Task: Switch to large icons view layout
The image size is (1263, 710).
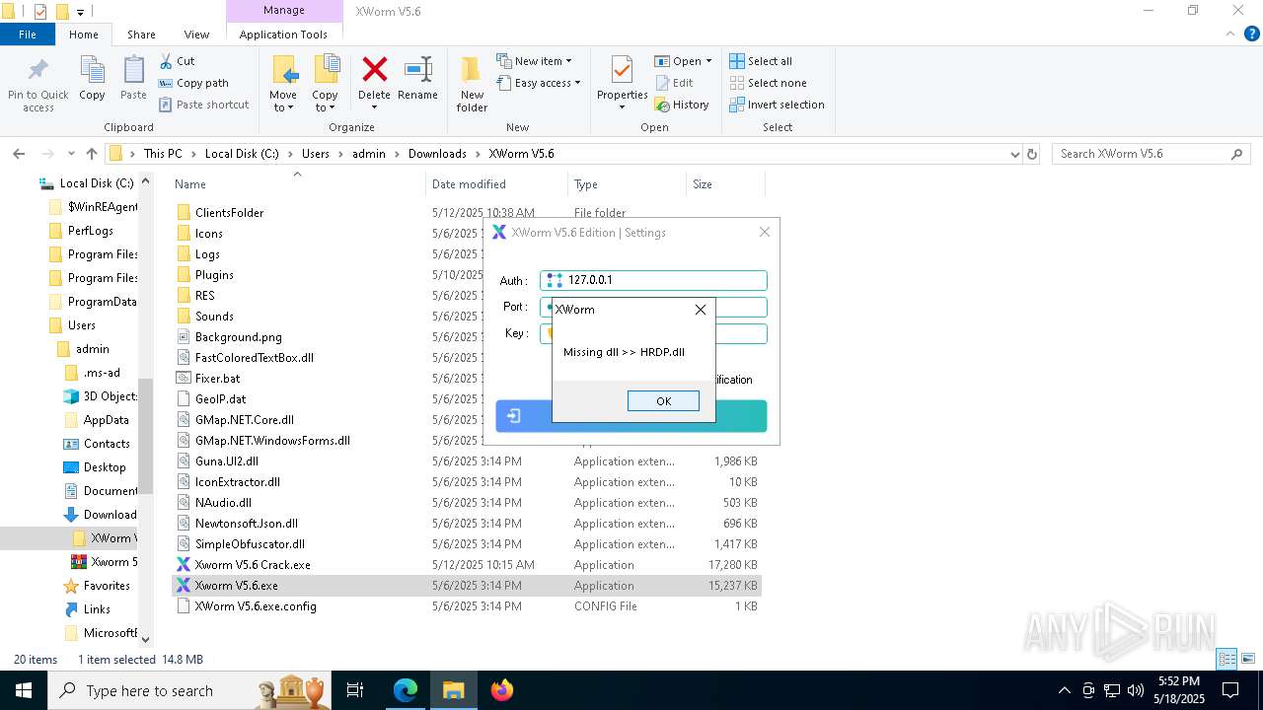Action: 1247,659
